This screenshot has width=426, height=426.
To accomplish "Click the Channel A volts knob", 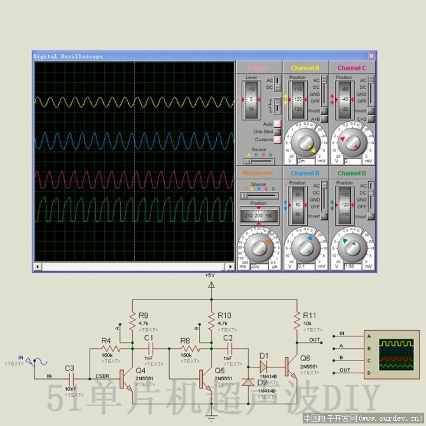I will 305,142.
